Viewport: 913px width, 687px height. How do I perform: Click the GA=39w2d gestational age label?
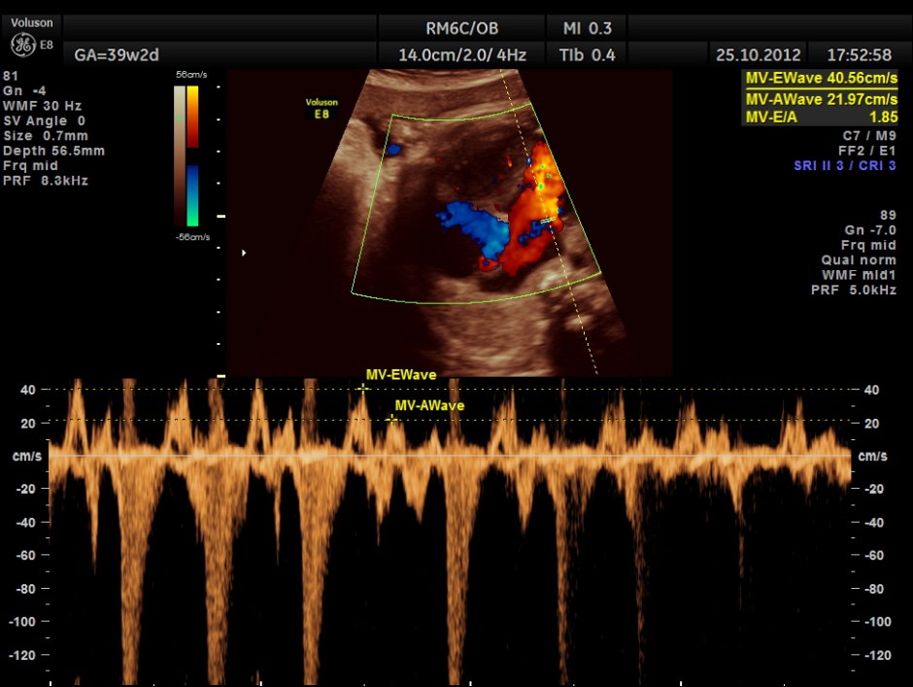(117, 55)
